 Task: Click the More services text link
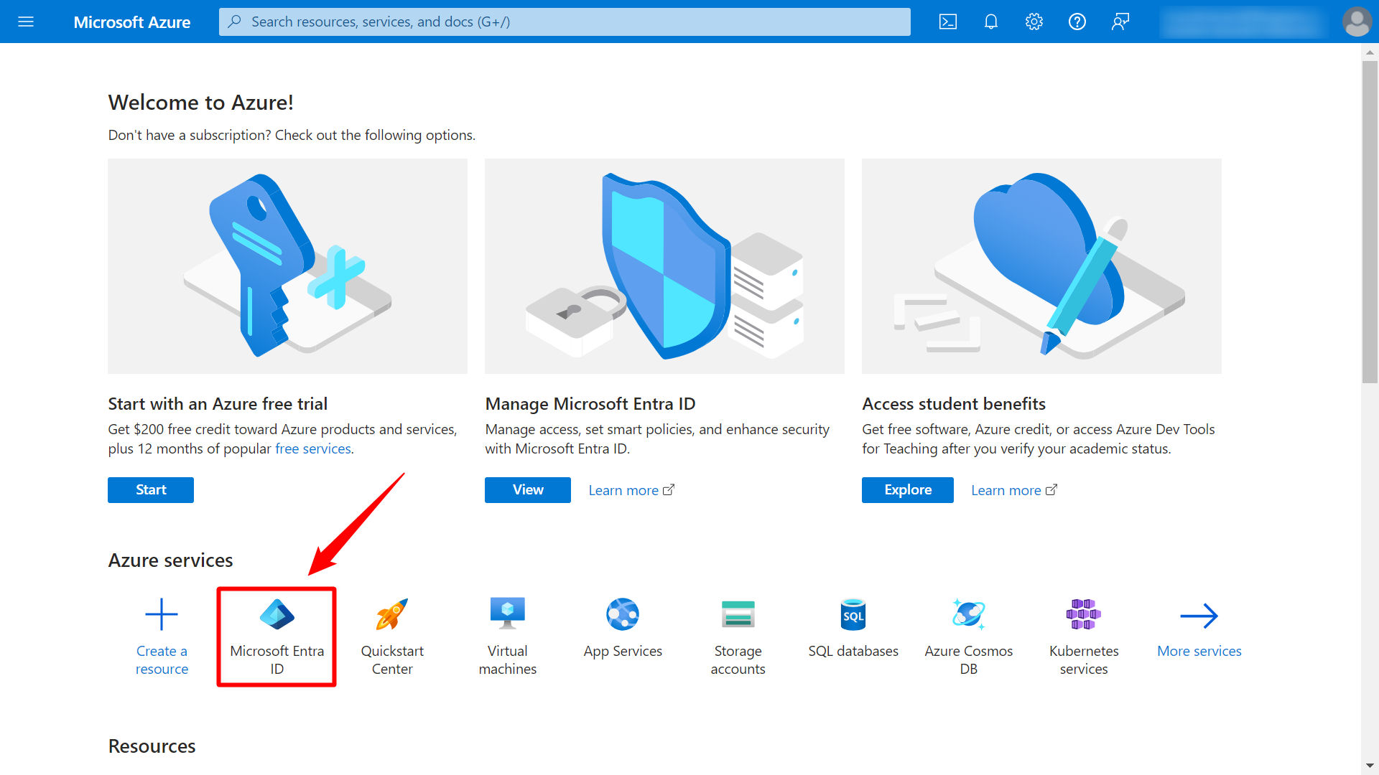click(x=1199, y=651)
